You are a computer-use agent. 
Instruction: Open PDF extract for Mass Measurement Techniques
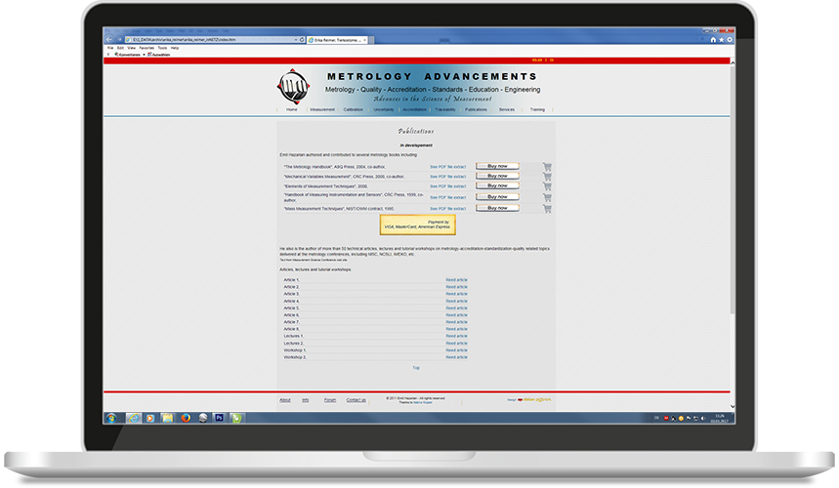[x=448, y=209]
